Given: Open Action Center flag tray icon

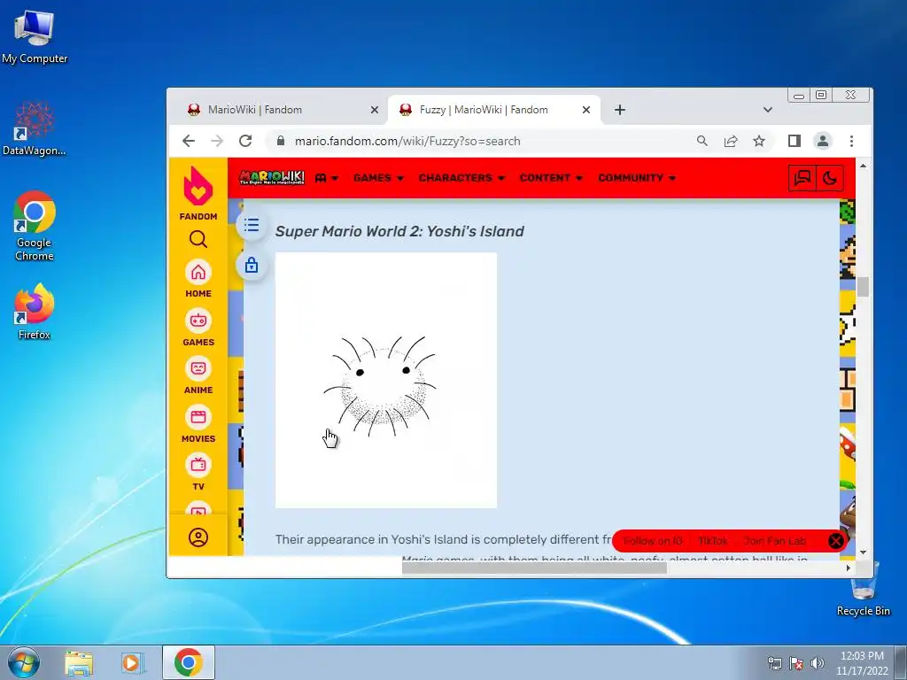Looking at the screenshot, I should coord(796,662).
